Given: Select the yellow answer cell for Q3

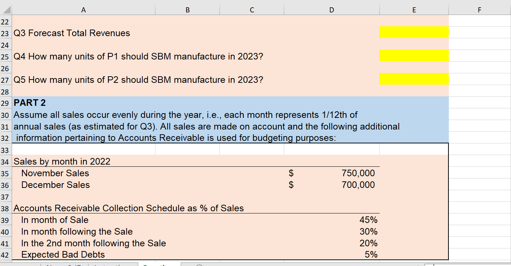Looking at the screenshot, I should pyautogui.click(x=414, y=32).
